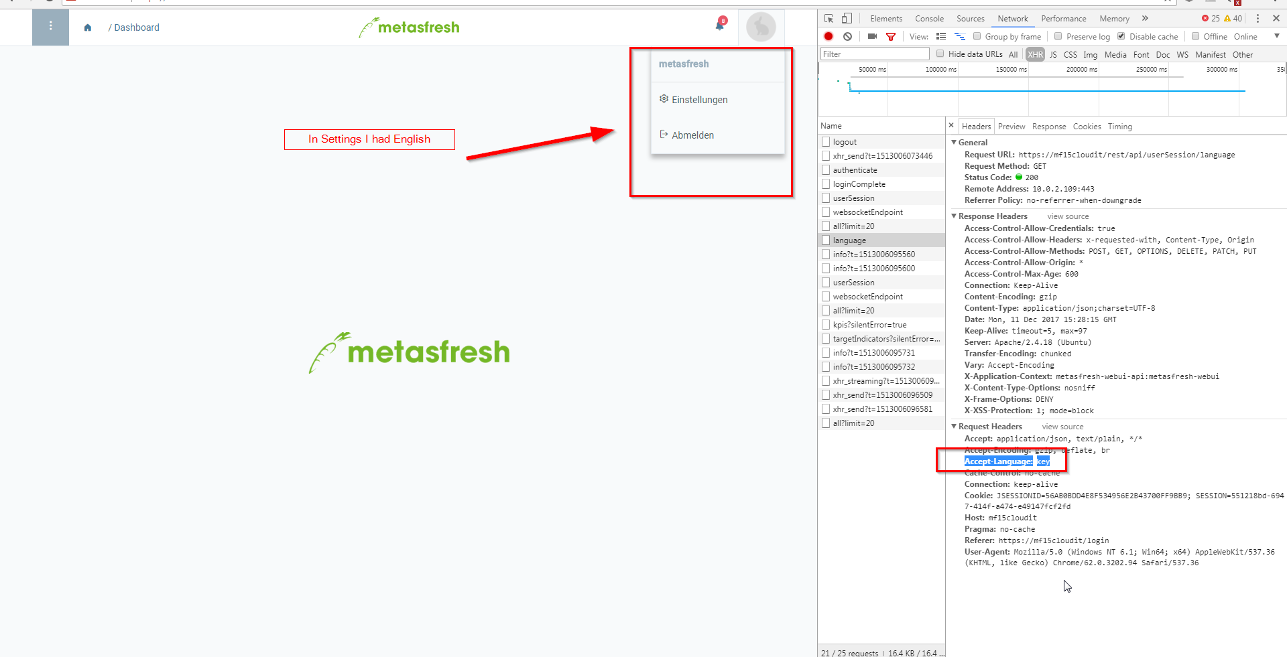Clear the network log

pyautogui.click(x=848, y=36)
